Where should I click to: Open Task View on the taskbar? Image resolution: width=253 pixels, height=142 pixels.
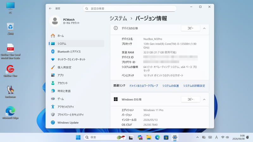click(x=131, y=137)
